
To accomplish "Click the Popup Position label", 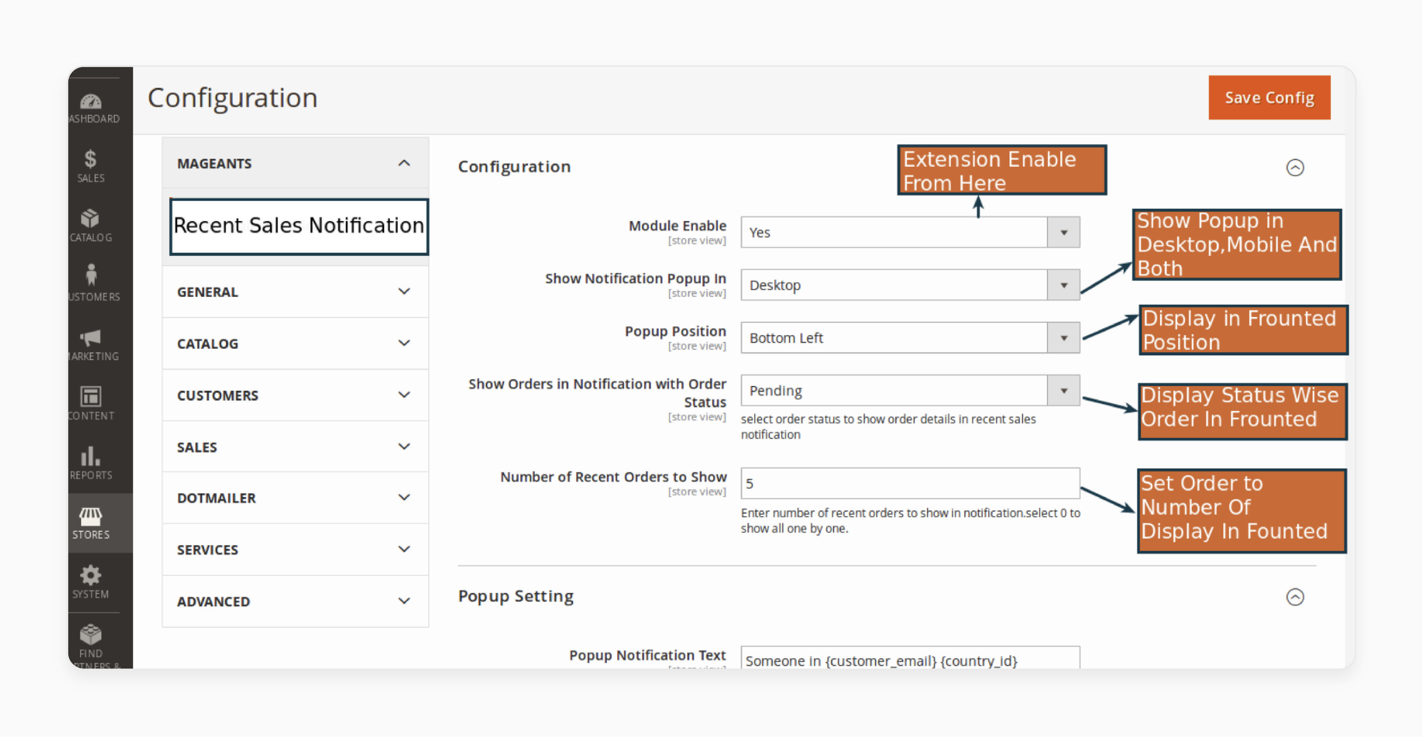I will (675, 331).
